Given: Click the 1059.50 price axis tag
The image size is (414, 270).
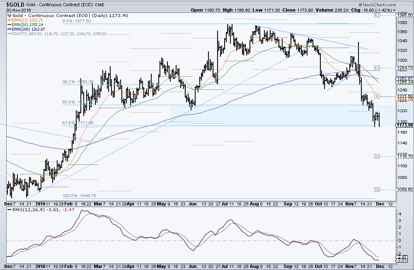Looking at the screenshot, I should (405, 190).
